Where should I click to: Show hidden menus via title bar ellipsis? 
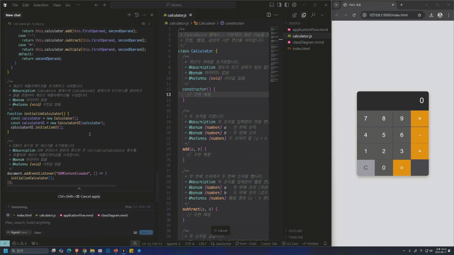click(78, 5)
